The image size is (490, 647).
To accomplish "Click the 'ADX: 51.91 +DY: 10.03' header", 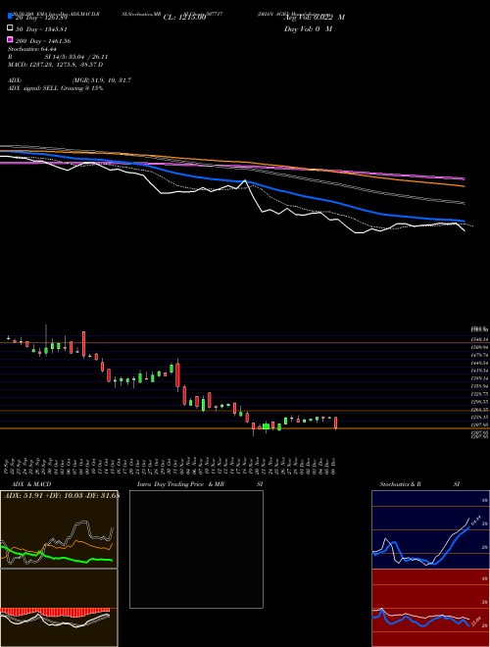I will [x=61, y=495].
